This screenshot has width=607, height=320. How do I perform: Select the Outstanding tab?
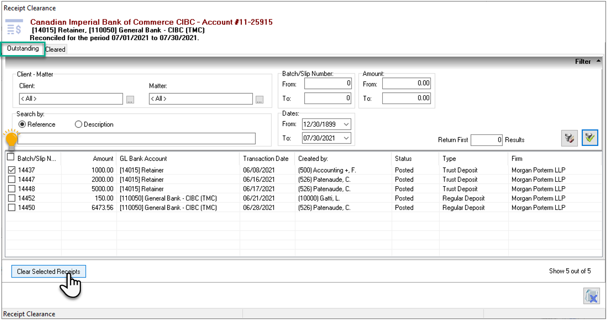(23, 49)
